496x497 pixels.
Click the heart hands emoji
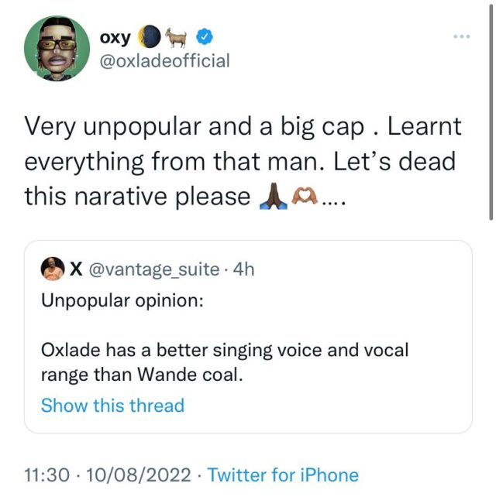[304, 196]
